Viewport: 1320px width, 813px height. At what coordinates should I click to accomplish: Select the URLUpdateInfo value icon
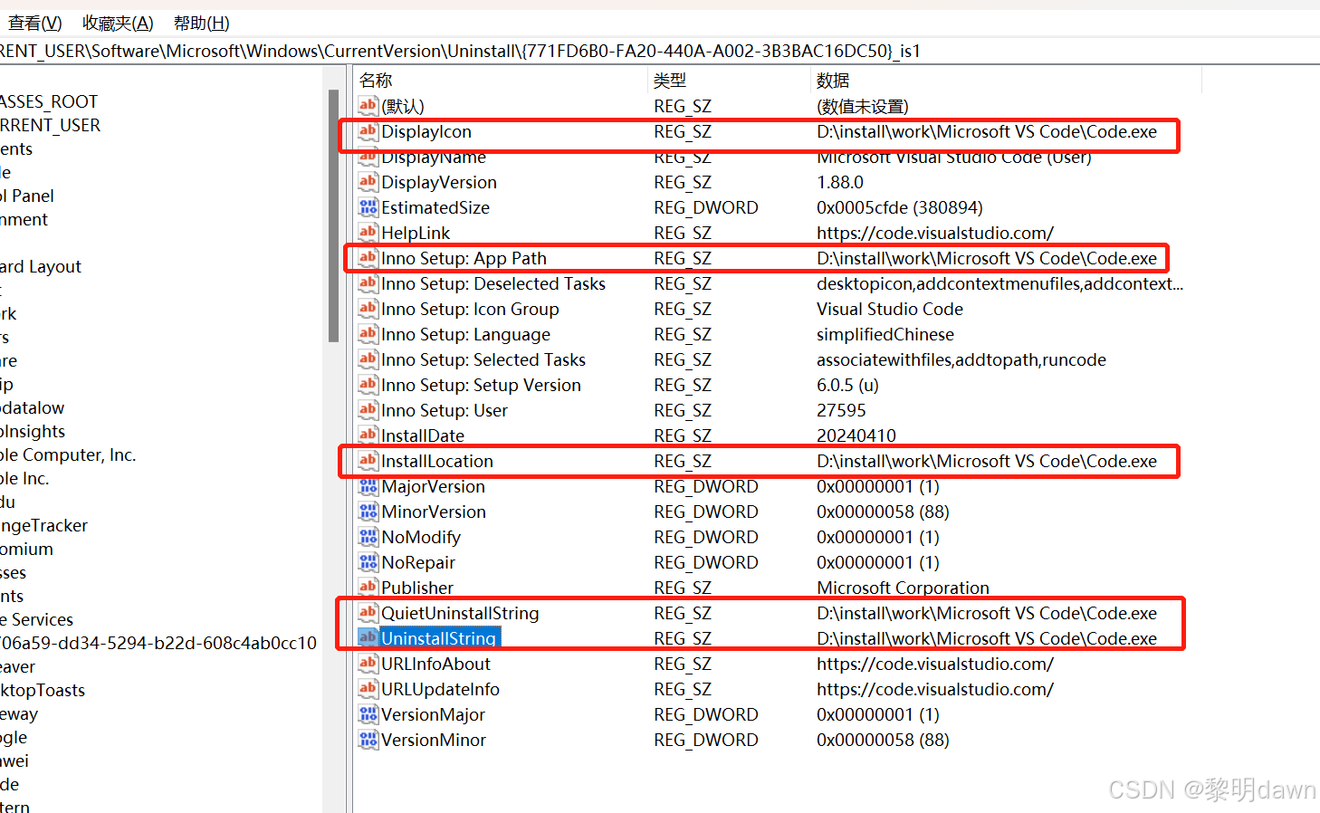pyautogui.click(x=368, y=689)
